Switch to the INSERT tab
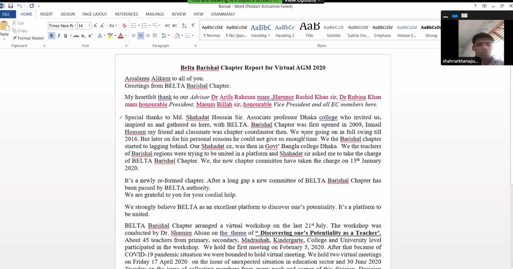This screenshot has height=269, width=513. click(x=46, y=14)
